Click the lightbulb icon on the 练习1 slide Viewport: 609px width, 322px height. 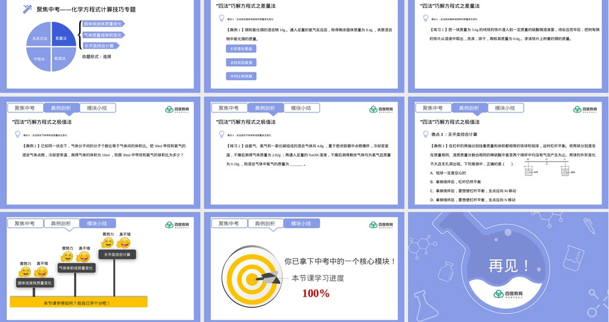[425, 18]
